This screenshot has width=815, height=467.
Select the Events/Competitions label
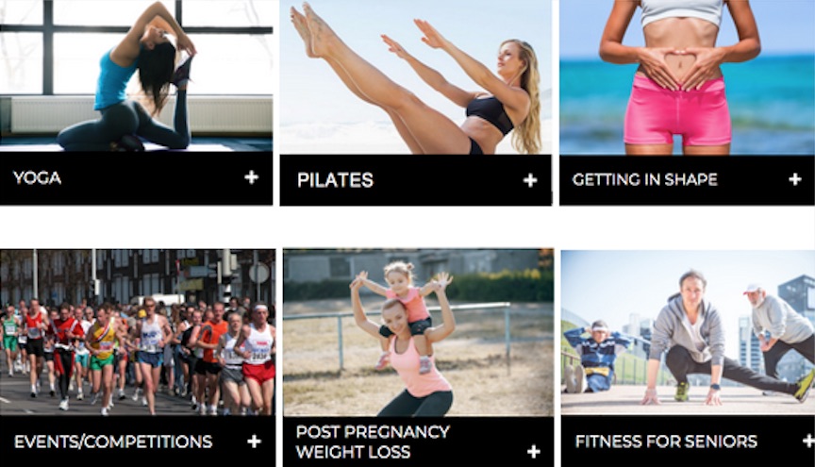point(113,442)
